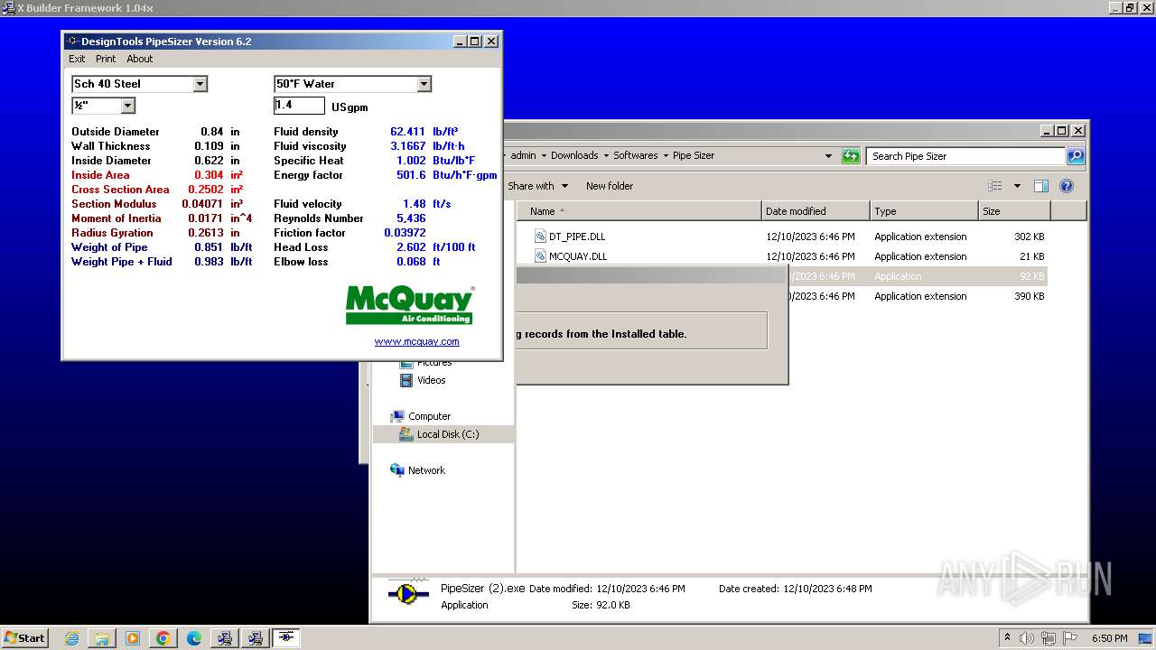The image size is (1156, 650).
Task: Click the MCQUAY.DLL file icon
Action: point(540,256)
